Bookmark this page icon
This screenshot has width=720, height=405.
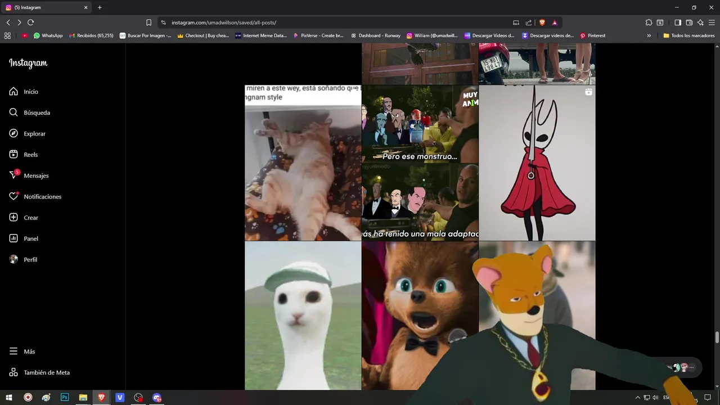[x=148, y=22]
